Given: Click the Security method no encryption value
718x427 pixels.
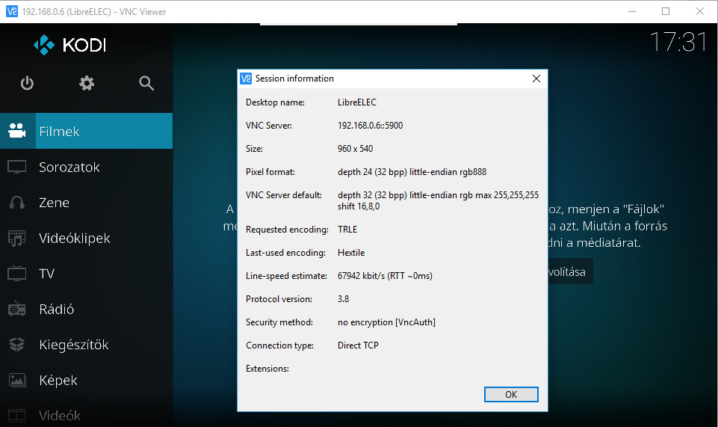Looking at the screenshot, I should click(386, 322).
